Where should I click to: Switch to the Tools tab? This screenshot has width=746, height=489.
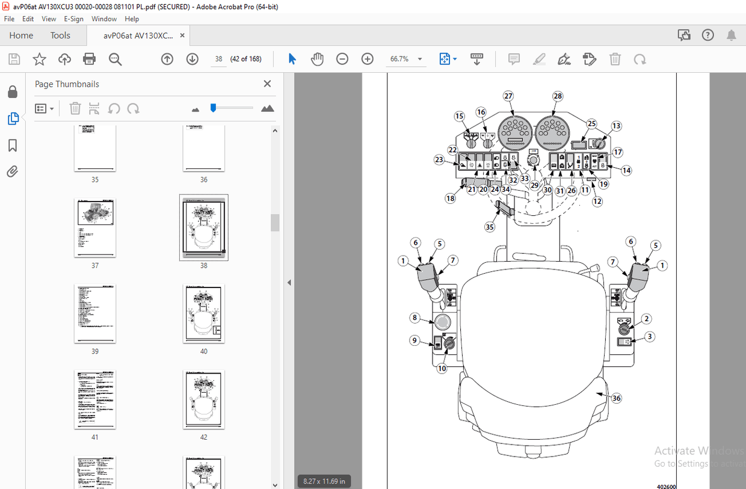60,35
